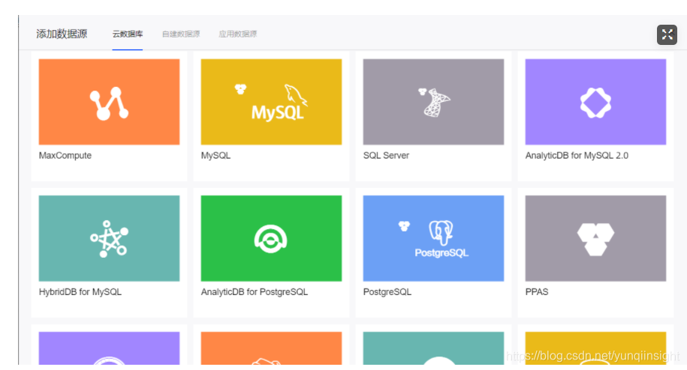Select the PostgreSQL elephant logo tile
Screen dimensions: 687x370
click(433, 238)
